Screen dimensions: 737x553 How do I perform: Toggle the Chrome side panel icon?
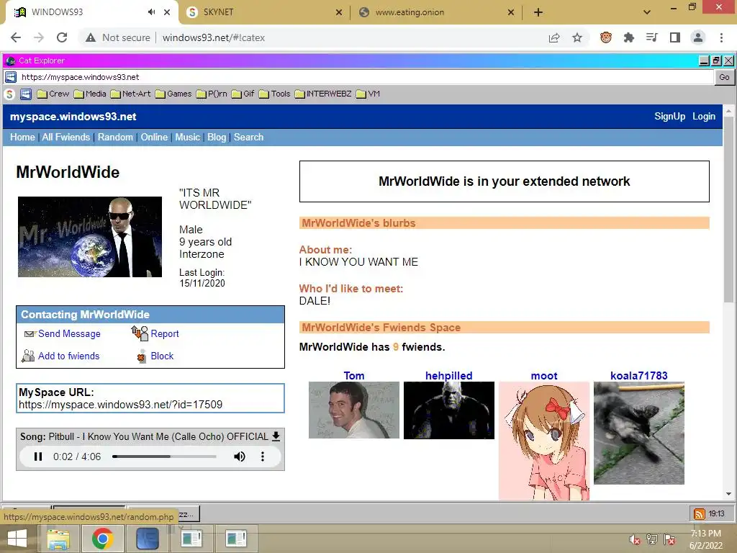pyautogui.click(x=675, y=37)
